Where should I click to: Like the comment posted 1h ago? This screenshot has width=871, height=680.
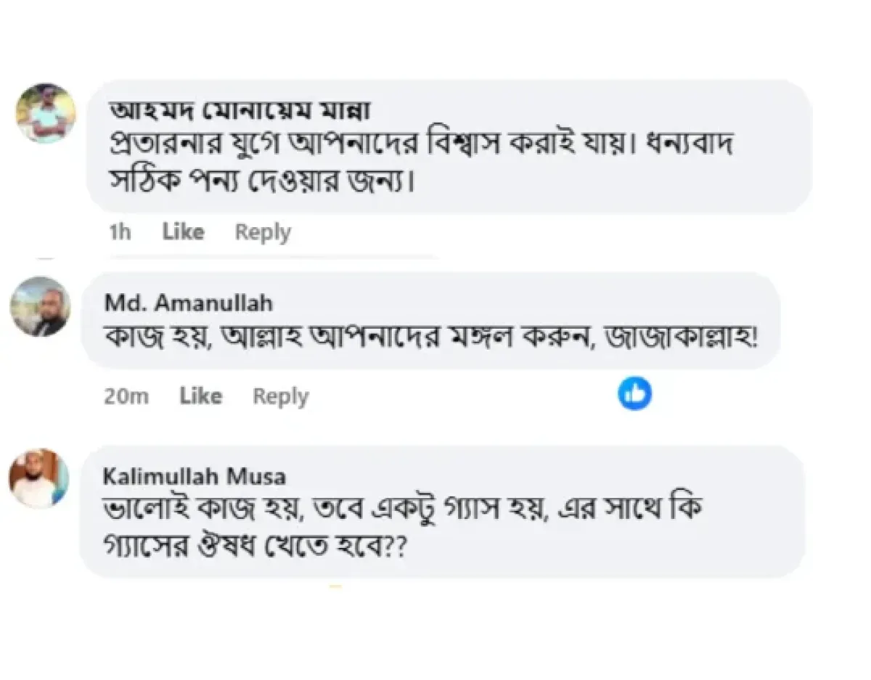coord(183,232)
